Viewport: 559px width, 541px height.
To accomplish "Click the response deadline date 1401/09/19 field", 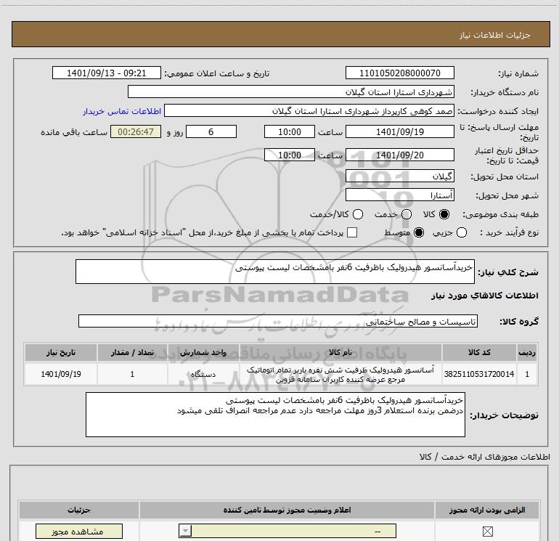I will [399, 131].
